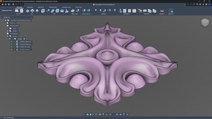Open the MULTI-AXIS panel dropdown

click(86, 14)
